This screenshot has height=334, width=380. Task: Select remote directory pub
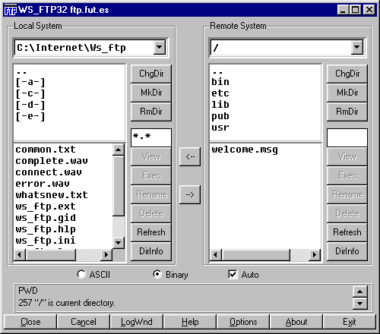tap(220, 116)
